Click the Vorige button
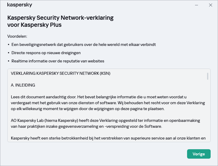The height and width of the screenshot is (166, 218). [x=199, y=154]
